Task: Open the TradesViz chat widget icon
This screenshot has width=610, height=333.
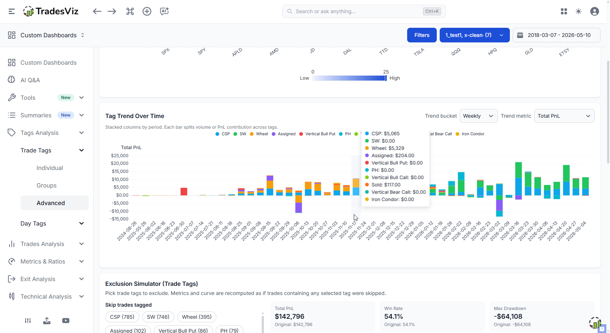Action: [595, 323]
